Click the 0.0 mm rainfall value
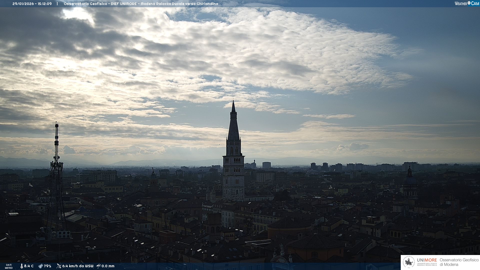The height and width of the screenshot is (270, 480). tap(108, 266)
